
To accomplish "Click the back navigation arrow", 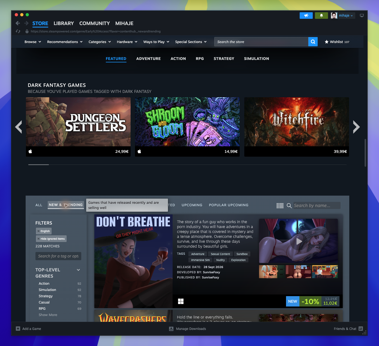I will tap(18, 23).
